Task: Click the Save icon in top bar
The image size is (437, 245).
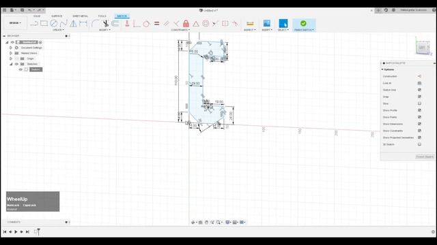Action: [x=23, y=10]
